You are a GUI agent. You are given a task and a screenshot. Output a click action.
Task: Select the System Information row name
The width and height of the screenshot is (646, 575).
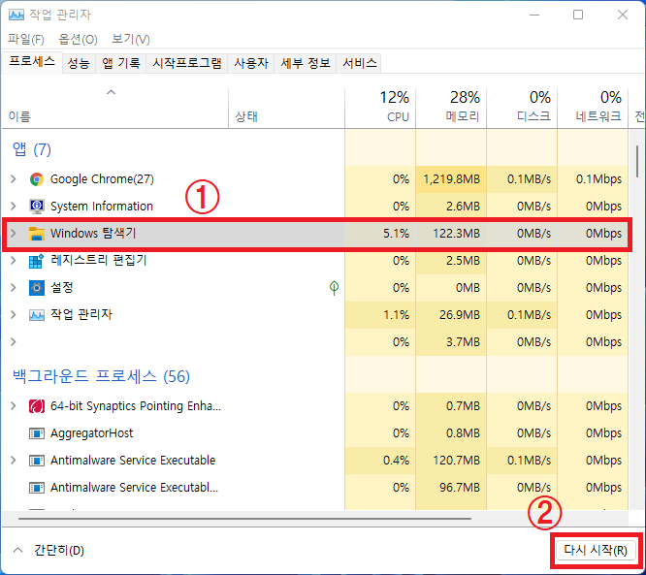(102, 207)
